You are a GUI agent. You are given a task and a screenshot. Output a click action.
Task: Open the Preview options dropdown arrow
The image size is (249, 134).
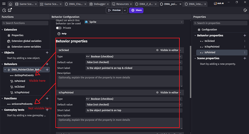(x=125, y=10)
